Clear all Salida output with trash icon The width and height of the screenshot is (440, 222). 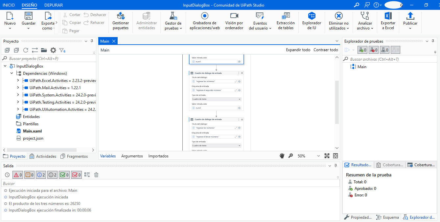(x=96, y=175)
